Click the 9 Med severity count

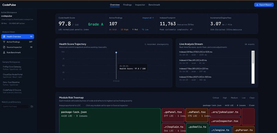click(135, 30)
